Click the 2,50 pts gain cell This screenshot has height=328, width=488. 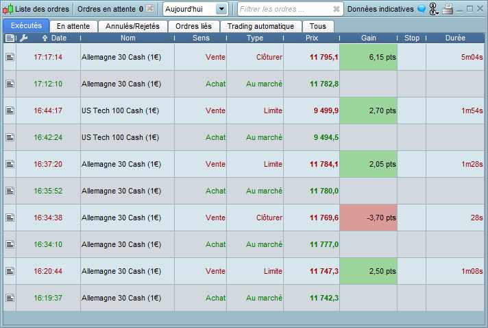point(368,271)
